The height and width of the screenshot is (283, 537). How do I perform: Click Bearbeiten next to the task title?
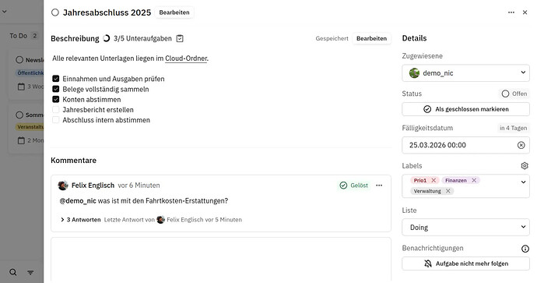(174, 12)
